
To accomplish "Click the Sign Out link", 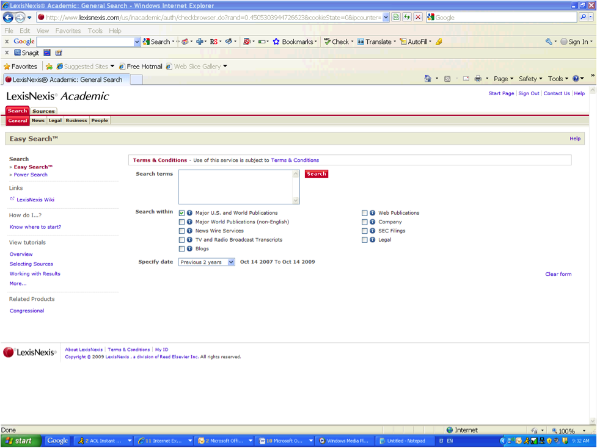I will pos(529,93).
